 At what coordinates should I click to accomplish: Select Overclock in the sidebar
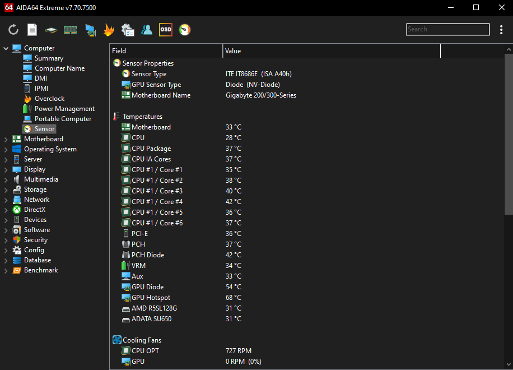[49, 99]
